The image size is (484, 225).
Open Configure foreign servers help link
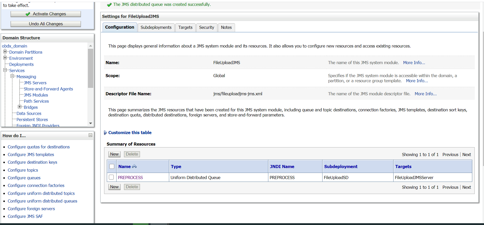click(31, 209)
